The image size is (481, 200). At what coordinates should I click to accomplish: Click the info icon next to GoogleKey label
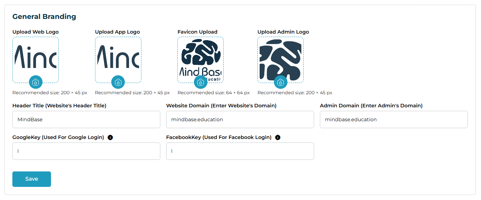(x=110, y=137)
